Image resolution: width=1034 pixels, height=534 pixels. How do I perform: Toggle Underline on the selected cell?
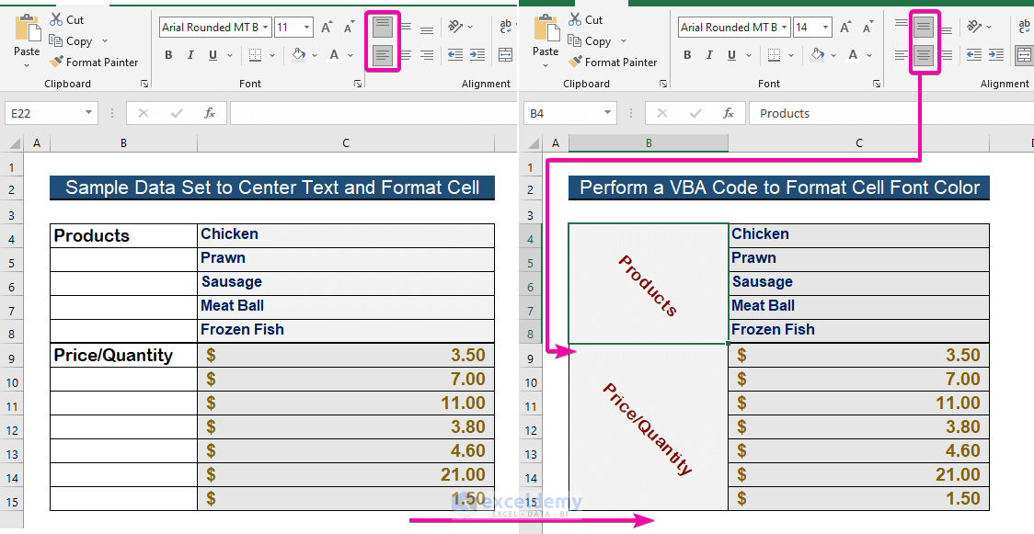[x=213, y=55]
